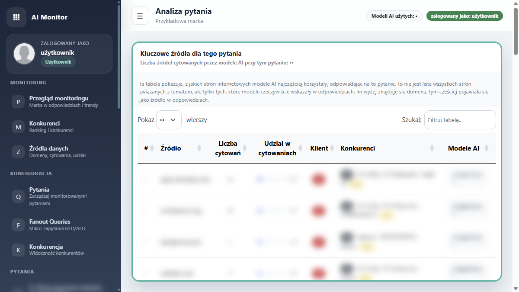Click the Kluczowe źródła dla tego pytania heading
The image size is (519, 292).
[191, 54]
